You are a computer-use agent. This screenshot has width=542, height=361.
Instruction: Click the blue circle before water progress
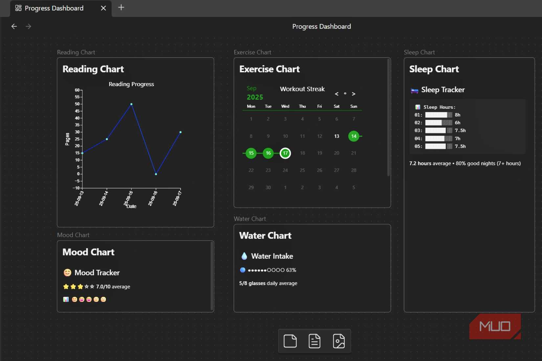[243, 270]
